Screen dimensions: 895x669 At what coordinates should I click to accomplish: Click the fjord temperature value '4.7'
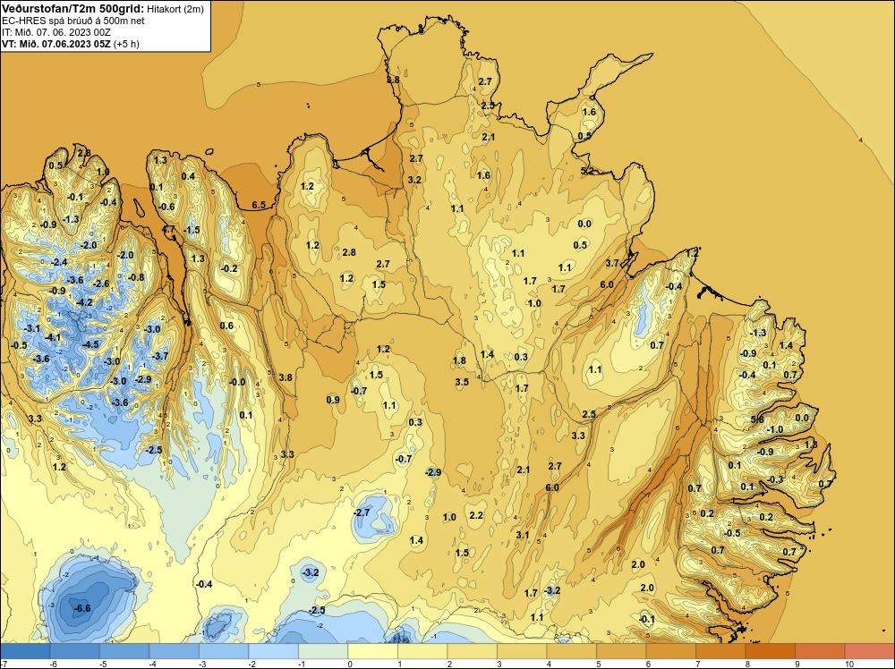point(168,229)
